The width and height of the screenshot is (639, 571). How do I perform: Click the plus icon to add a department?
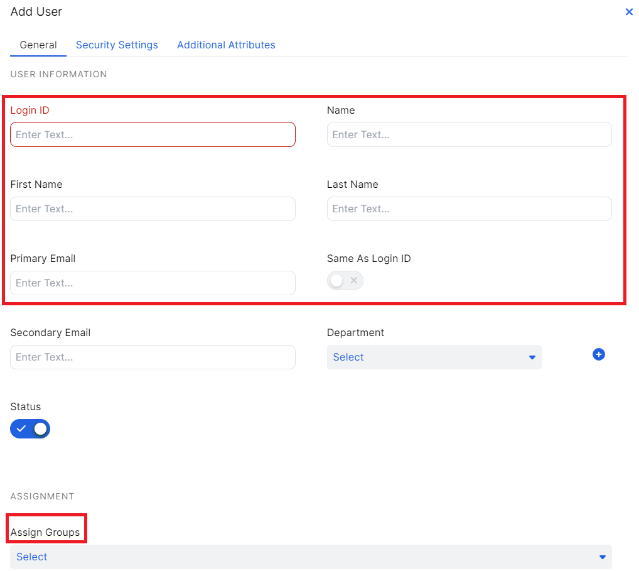pyautogui.click(x=598, y=355)
